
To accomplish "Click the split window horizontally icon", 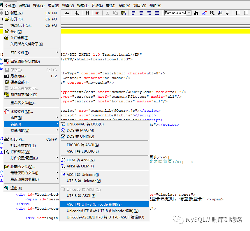I will click(238, 13).
